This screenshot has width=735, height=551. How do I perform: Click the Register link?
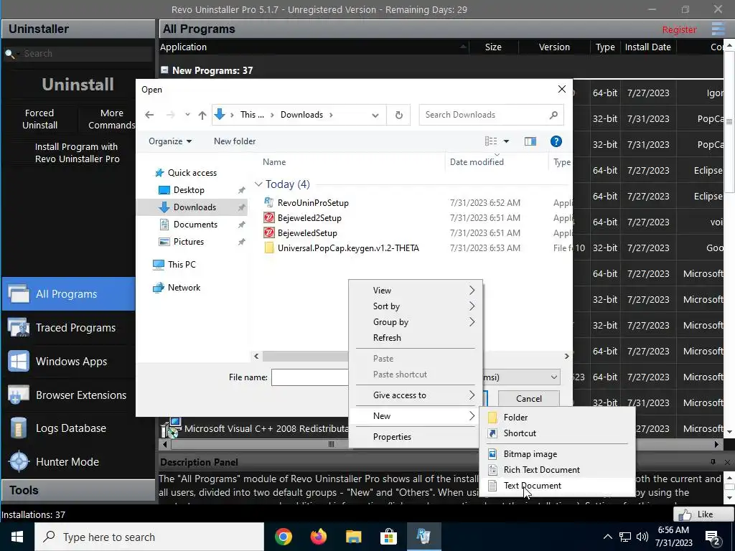pos(679,29)
